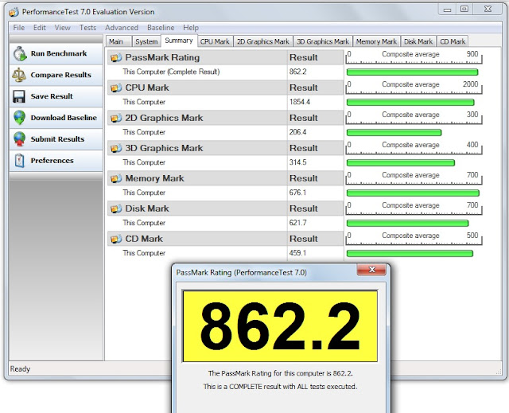
Task: Click the 206.4 2D Graphics result value
Action: 297,132
